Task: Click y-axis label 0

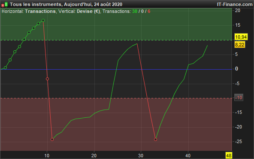Action: tap(236, 69)
